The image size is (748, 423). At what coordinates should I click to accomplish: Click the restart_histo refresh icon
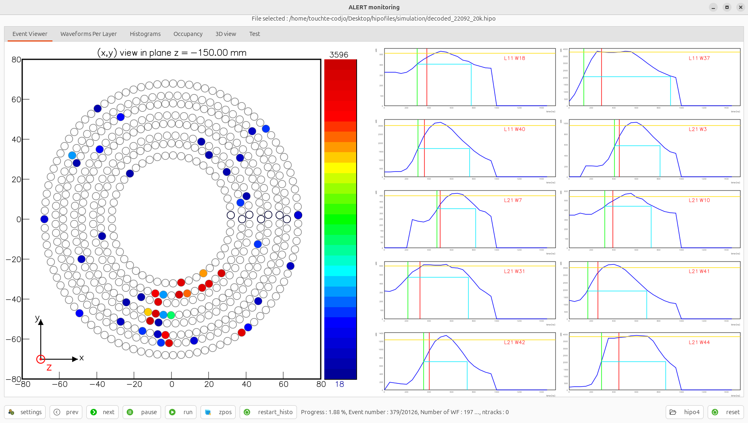pyautogui.click(x=247, y=412)
